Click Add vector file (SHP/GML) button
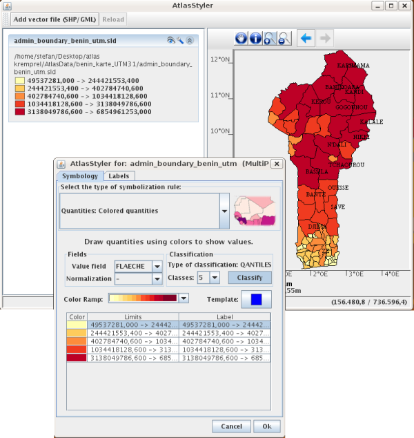 pyautogui.click(x=55, y=19)
